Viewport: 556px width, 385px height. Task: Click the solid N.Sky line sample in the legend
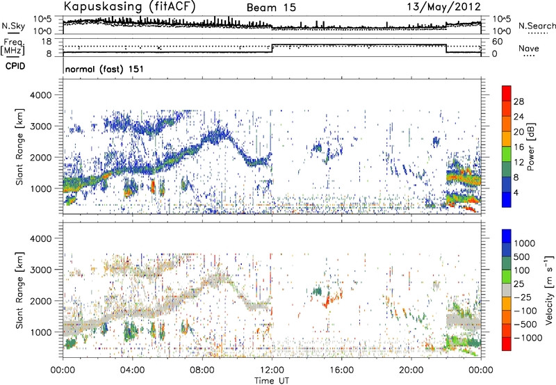[x=13, y=33]
